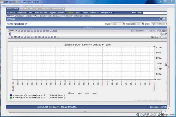Open the Grupo dropdown showing Todos
The height and width of the screenshot is (117, 176).
(x=118, y=24)
